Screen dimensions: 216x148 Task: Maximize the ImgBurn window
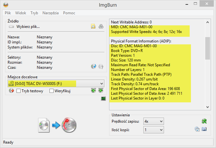point(195,4)
